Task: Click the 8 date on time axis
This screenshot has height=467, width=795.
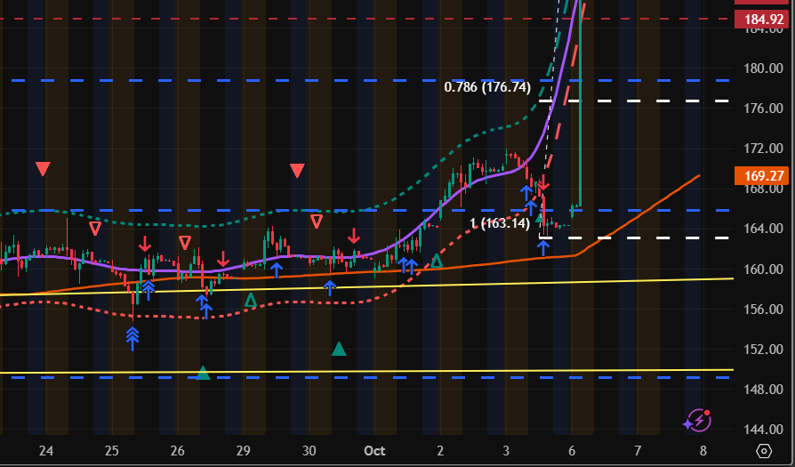Action: 703,451
